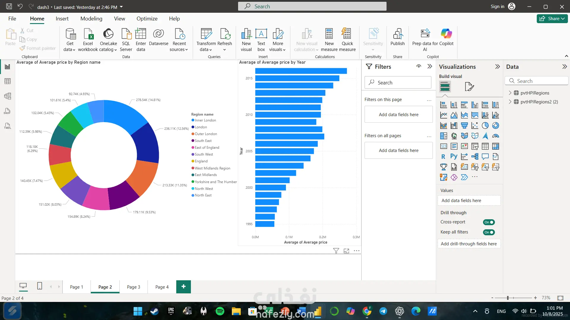Click the Share button

[x=552, y=19]
